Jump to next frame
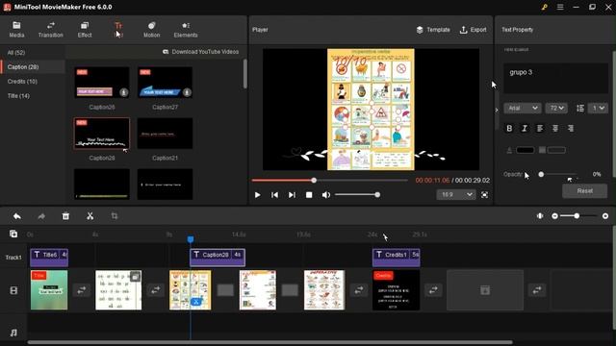 click(x=292, y=195)
